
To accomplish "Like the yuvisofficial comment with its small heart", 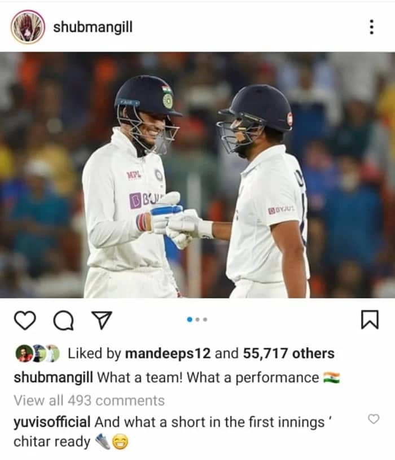I will click(x=374, y=419).
